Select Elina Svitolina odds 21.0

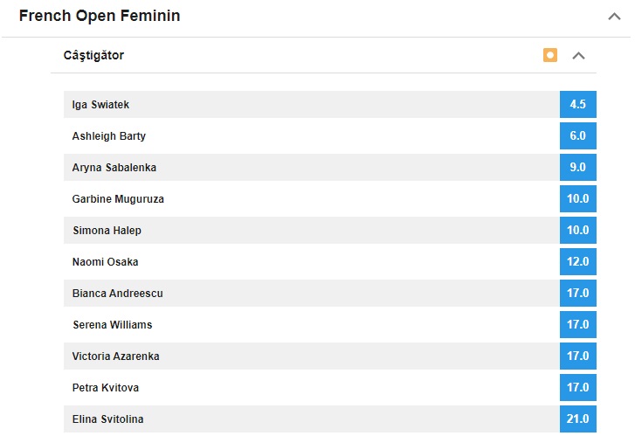(x=577, y=419)
